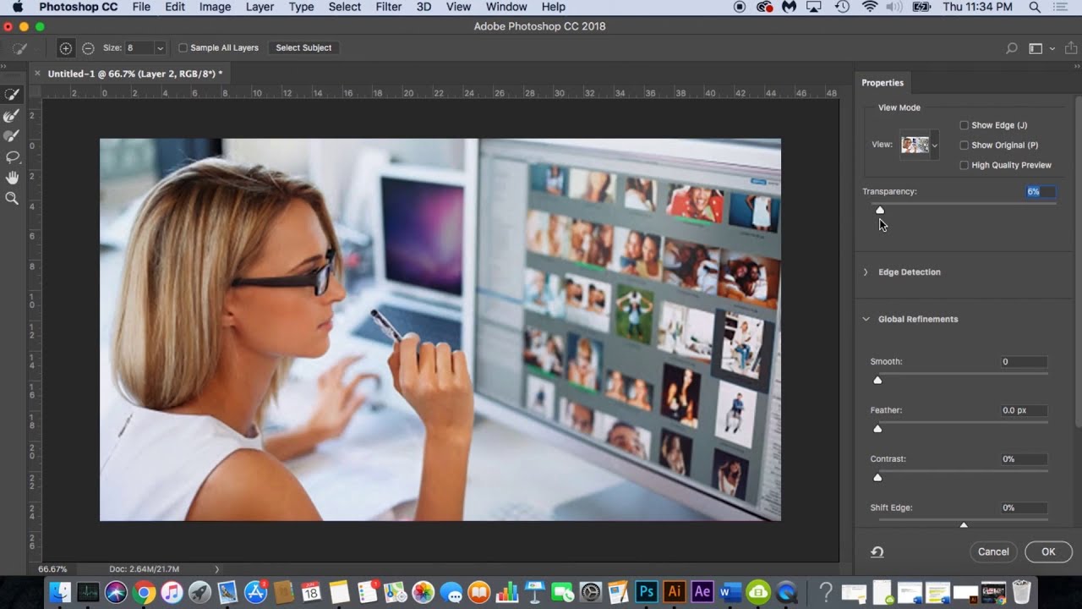
Task: Open Photoshop from the Dock
Action: click(x=647, y=592)
